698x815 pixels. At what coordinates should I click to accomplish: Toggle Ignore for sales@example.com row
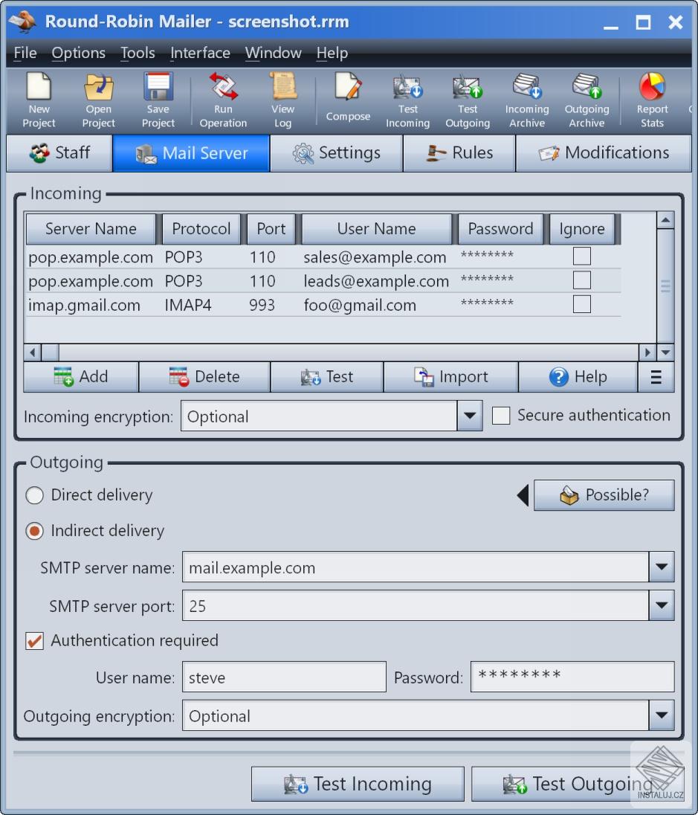(581, 257)
